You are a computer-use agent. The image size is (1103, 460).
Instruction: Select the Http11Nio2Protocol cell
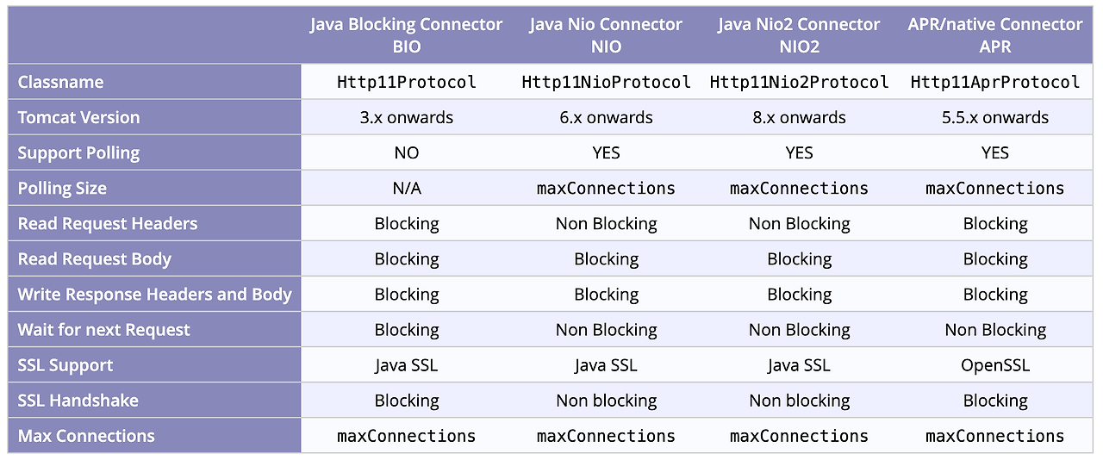point(799,82)
